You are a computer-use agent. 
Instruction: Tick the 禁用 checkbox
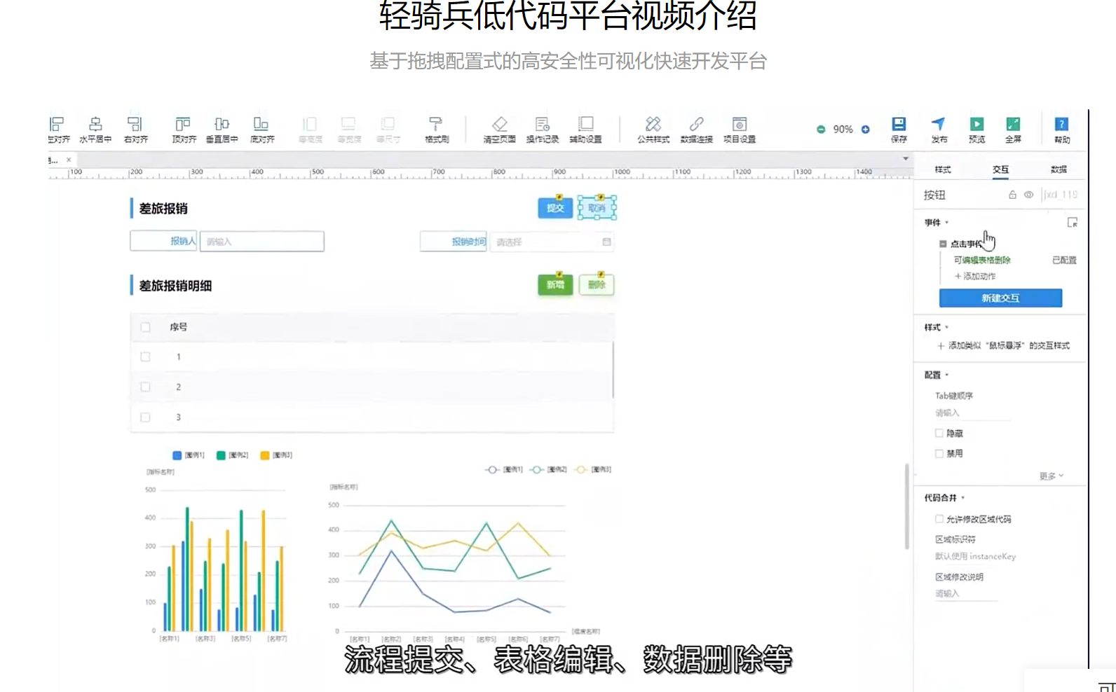tap(939, 454)
